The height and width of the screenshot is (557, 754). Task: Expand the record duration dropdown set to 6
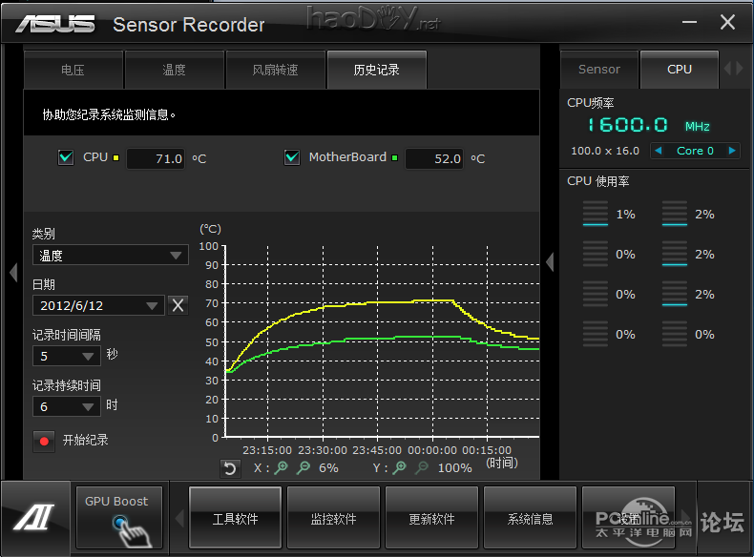[66, 406]
